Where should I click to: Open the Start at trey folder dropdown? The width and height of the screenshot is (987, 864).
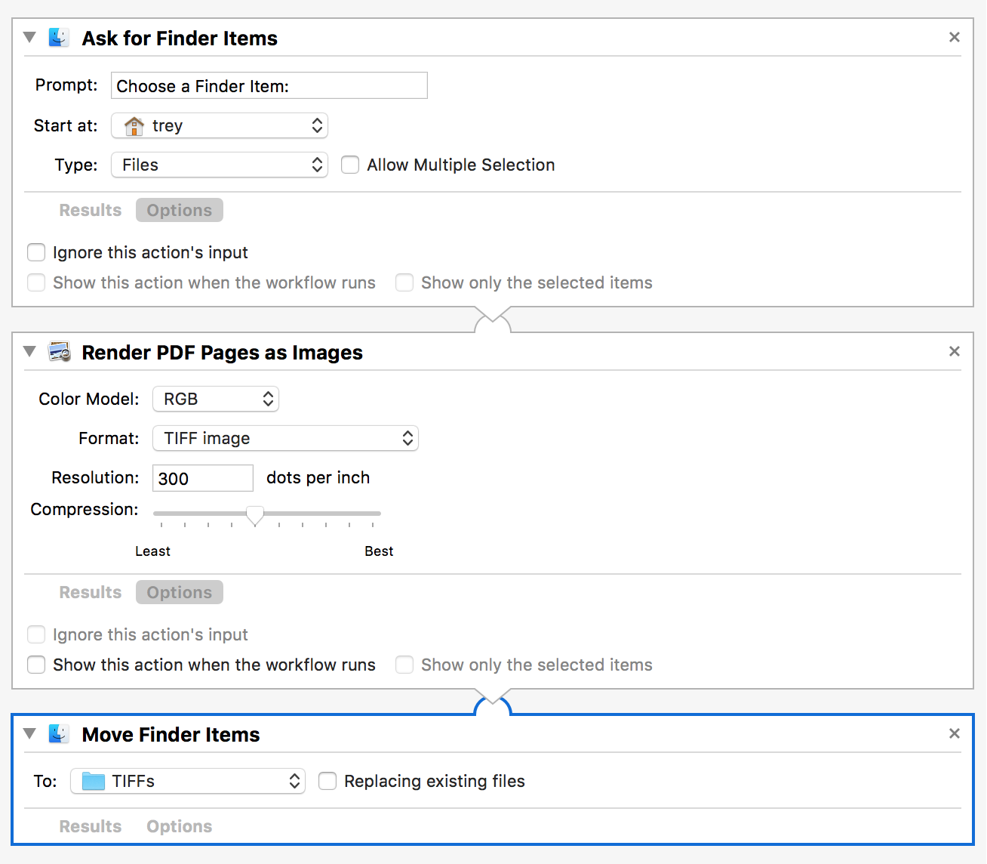coord(220,125)
